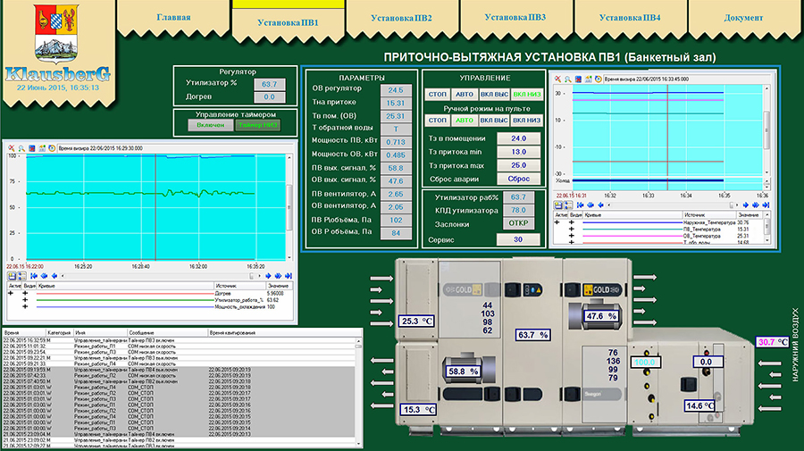Viewport: 804px width, 451px height.
Task: Switch to Установка ПВ2 tab
Action: pos(401,18)
